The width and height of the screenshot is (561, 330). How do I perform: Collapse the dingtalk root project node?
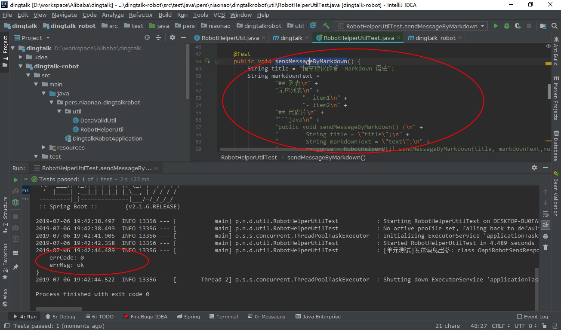point(12,48)
